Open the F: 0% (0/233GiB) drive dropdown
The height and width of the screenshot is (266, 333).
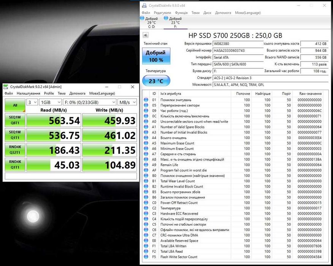pos(90,102)
